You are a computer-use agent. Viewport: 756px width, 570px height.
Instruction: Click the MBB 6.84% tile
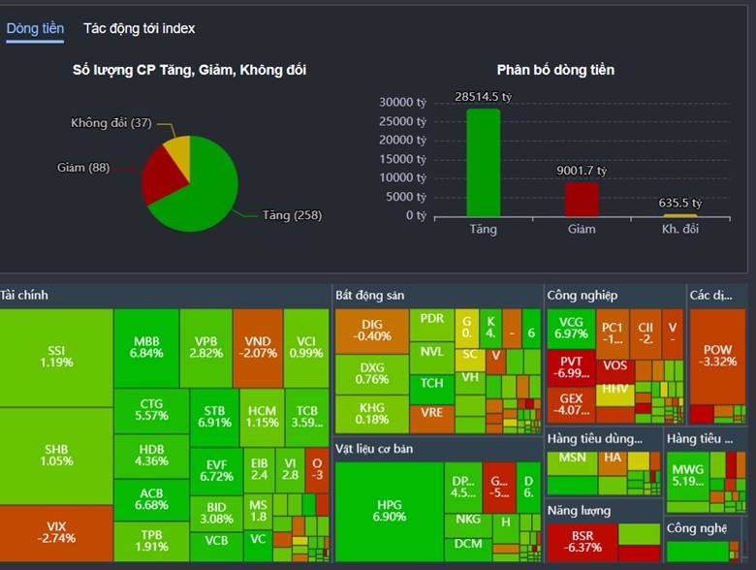(146, 348)
